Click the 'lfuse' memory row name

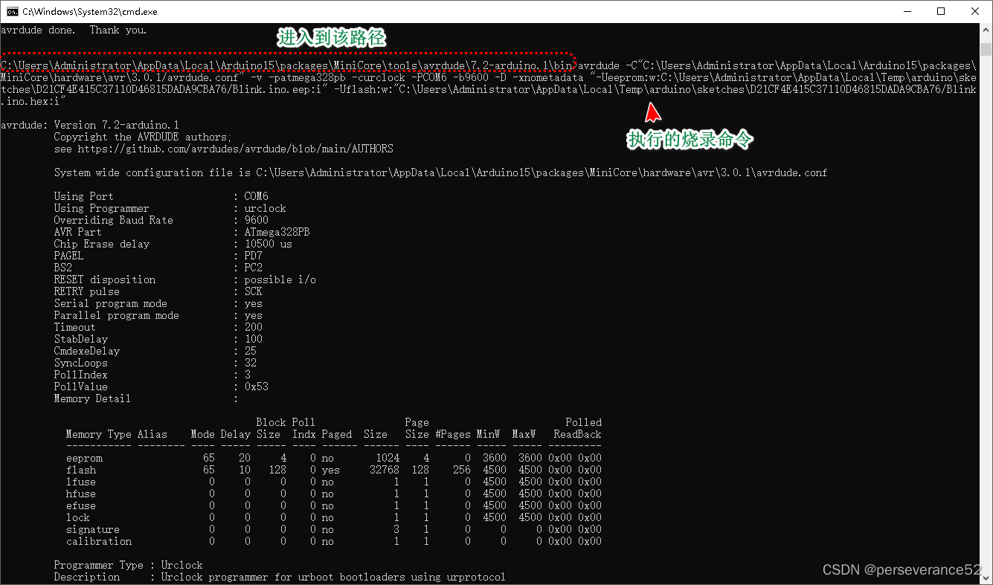pyautogui.click(x=80, y=482)
